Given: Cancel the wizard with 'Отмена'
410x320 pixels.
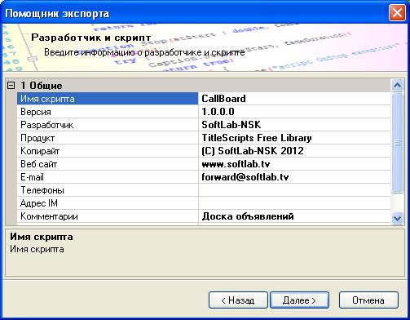Looking at the screenshot, I should [x=368, y=300].
